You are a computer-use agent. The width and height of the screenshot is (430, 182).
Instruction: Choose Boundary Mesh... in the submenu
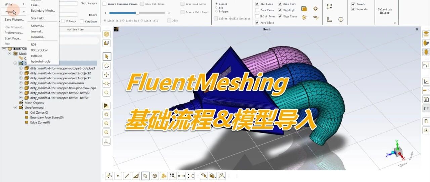[43, 11]
